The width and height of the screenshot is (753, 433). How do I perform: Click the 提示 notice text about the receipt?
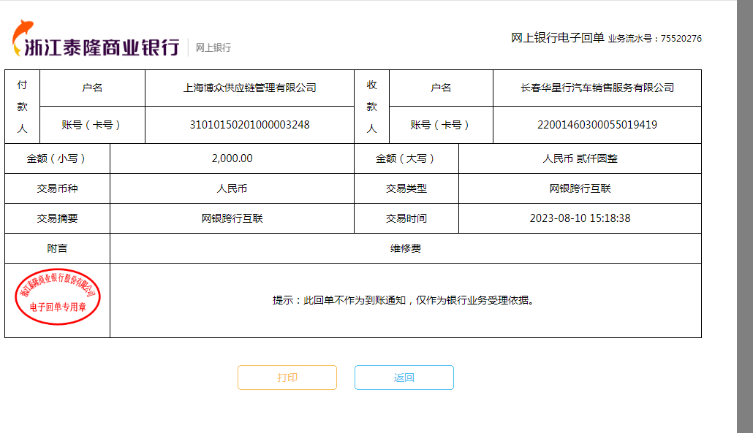pyautogui.click(x=403, y=300)
